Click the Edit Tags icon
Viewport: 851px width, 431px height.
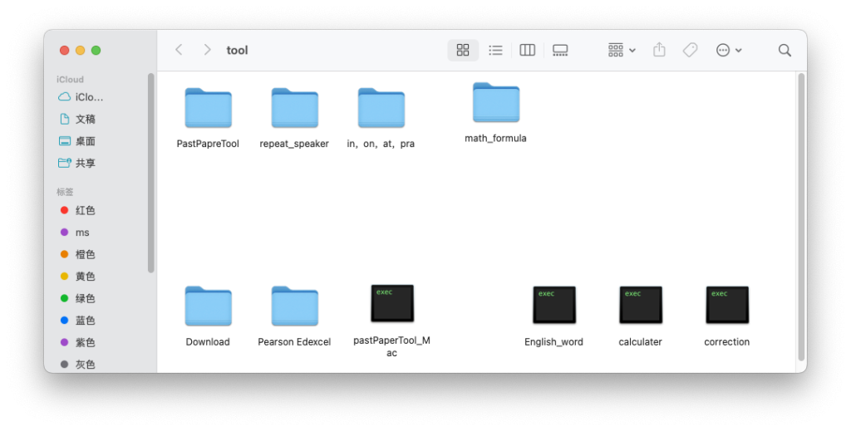coord(690,50)
